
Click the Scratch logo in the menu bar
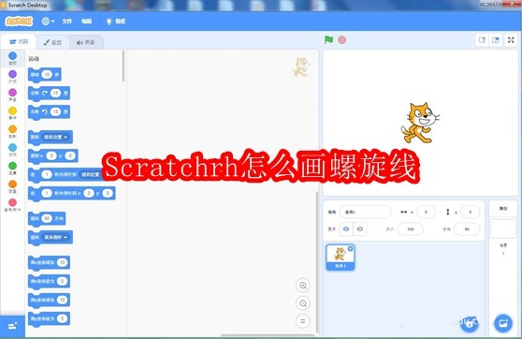tap(19, 22)
